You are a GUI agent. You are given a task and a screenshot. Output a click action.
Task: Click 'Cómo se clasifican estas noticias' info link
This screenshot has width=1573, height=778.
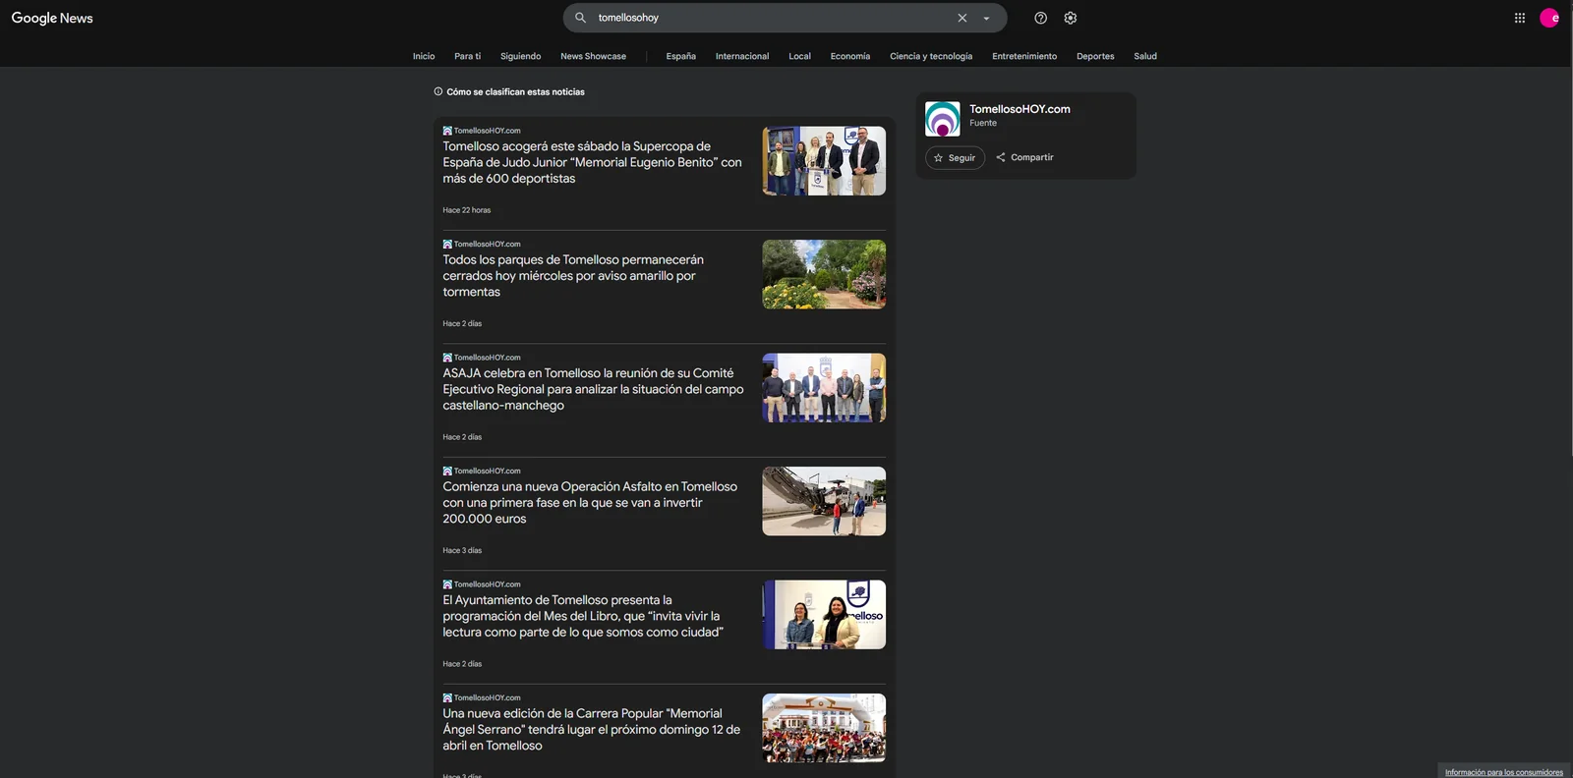click(509, 91)
